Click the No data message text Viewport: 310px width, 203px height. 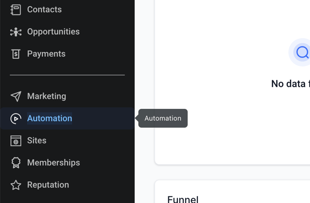tap(290, 84)
